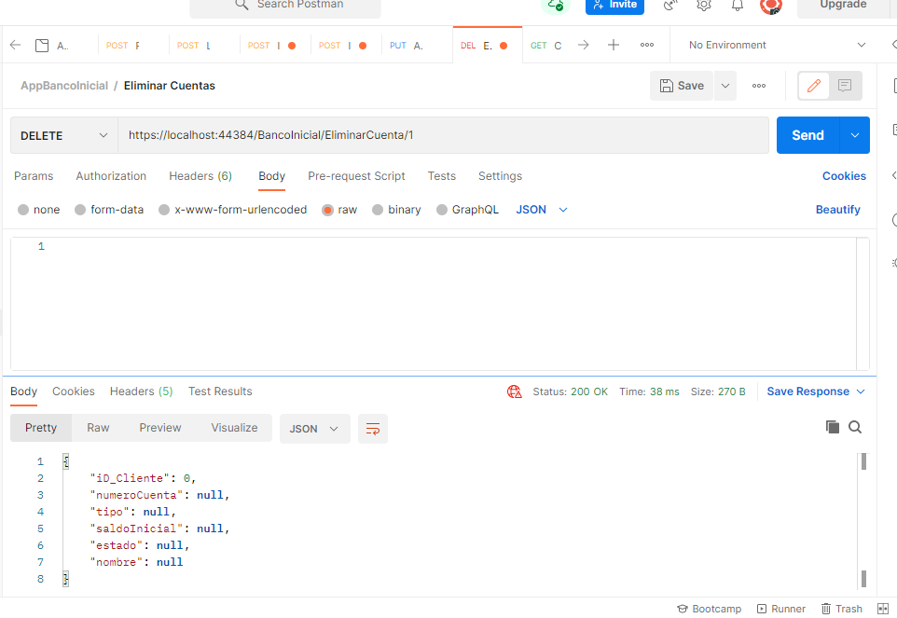Select binary body type
897x618 pixels.
pyautogui.click(x=396, y=210)
